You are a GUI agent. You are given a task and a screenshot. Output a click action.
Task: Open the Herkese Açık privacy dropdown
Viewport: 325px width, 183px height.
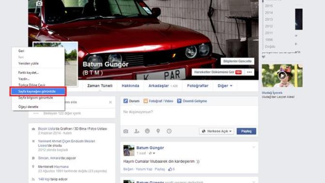tap(216, 131)
